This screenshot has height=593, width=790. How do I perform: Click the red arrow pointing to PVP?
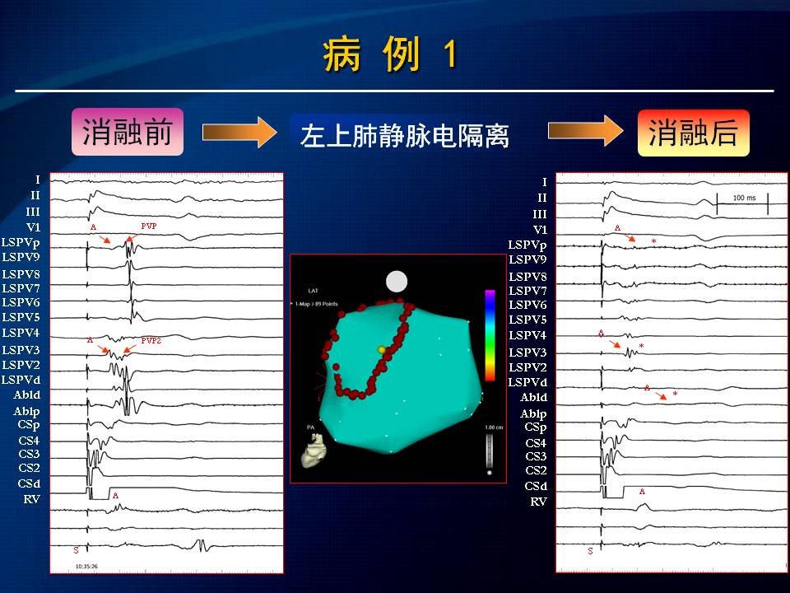pyautogui.click(x=134, y=236)
